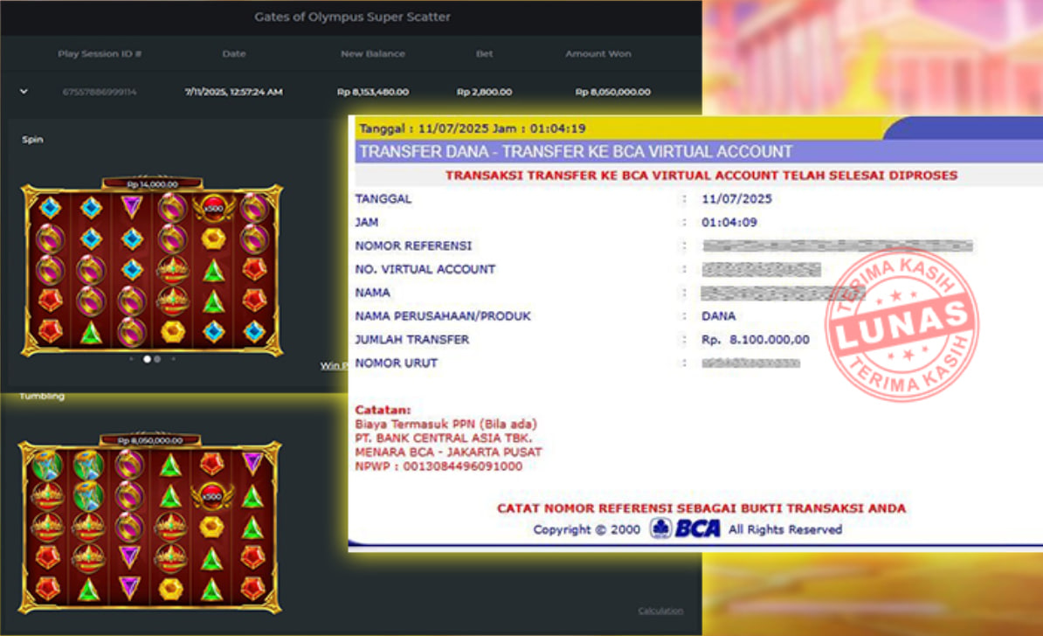The height and width of the screenshot is (636, 1043).
Task: Click the session ID number in the row
Action: (x=99, y=92)
